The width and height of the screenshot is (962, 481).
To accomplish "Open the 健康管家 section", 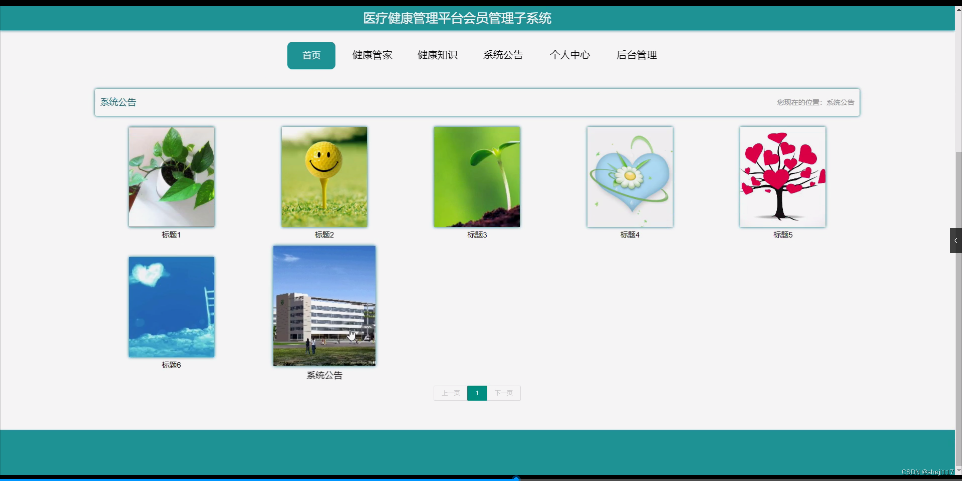I will tap(372, 55).
